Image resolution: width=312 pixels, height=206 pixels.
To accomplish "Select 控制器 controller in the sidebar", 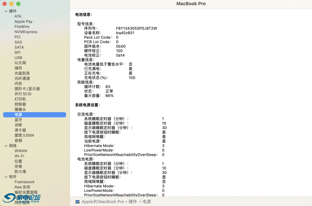I will pos(20,104).
